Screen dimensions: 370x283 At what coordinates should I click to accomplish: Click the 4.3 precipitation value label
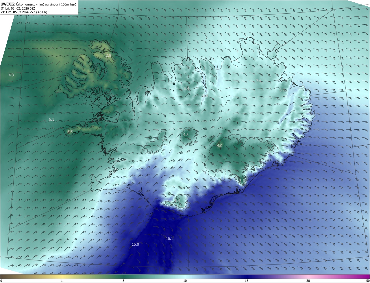11,75
